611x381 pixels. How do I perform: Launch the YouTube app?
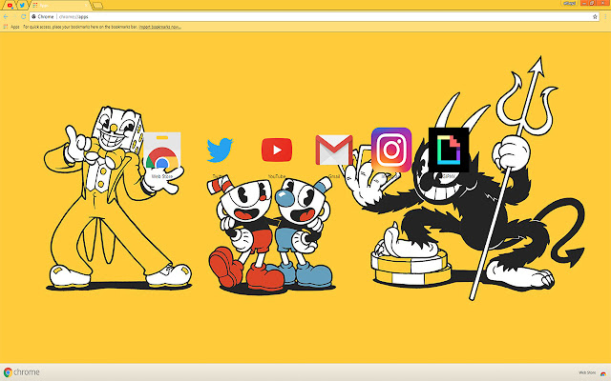pos(277,155)
